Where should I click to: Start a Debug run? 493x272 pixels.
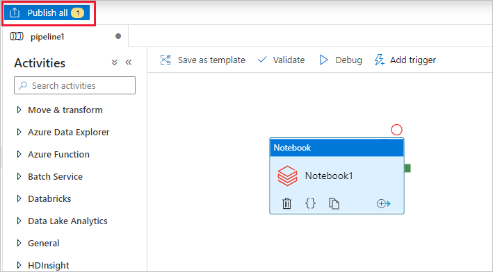(x=341, y=60)
